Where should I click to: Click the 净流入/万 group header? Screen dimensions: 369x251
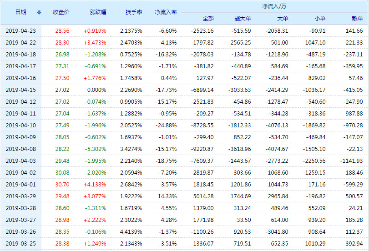pyautogui.click(x=274, y=6)
